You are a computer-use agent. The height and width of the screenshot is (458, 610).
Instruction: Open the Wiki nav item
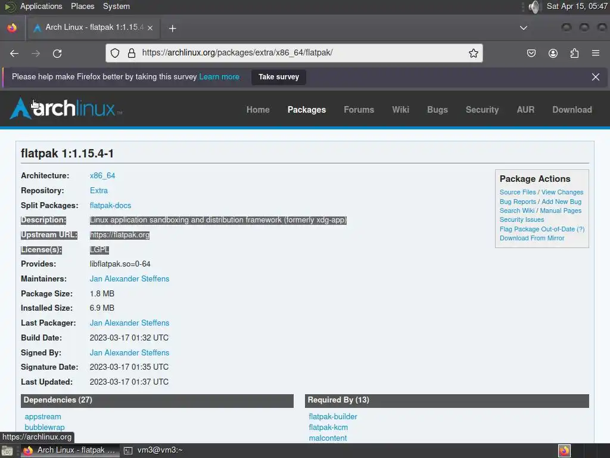click(x=400, y=110)
